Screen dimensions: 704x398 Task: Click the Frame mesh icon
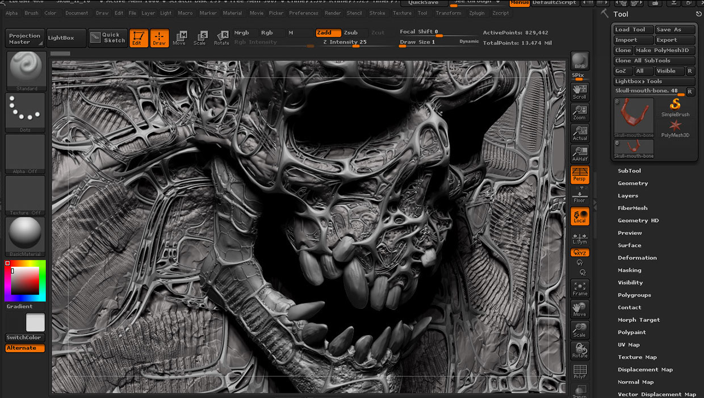click(580, 288)
